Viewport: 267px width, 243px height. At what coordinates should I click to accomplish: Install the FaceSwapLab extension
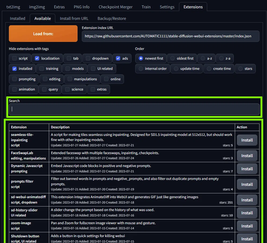coord(247,155)
